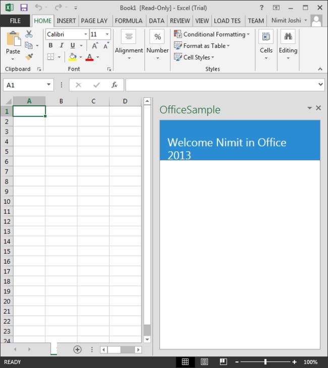Switch to the FORMULAS tab
The image size is (328, 368).
[129, 21]
